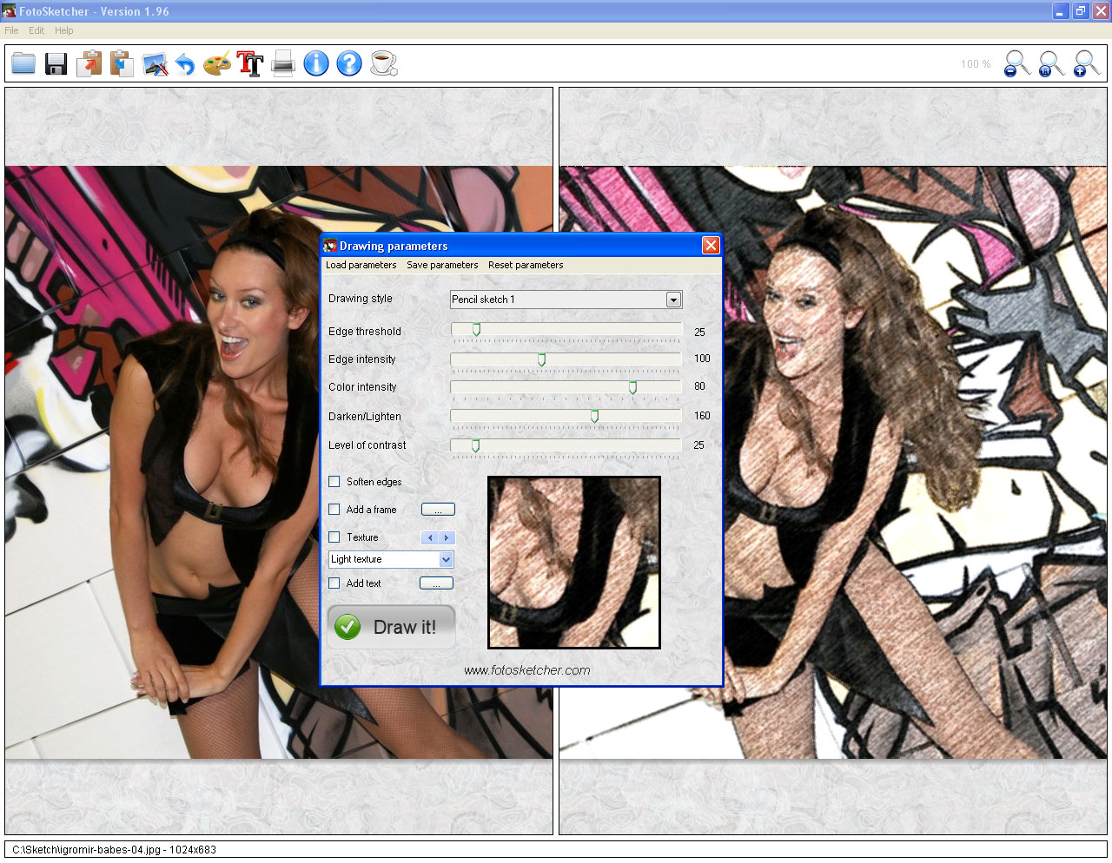Close the Drawing parameters dialog
Viewport: 1112px width, 863px height.
tap(711, 245)
